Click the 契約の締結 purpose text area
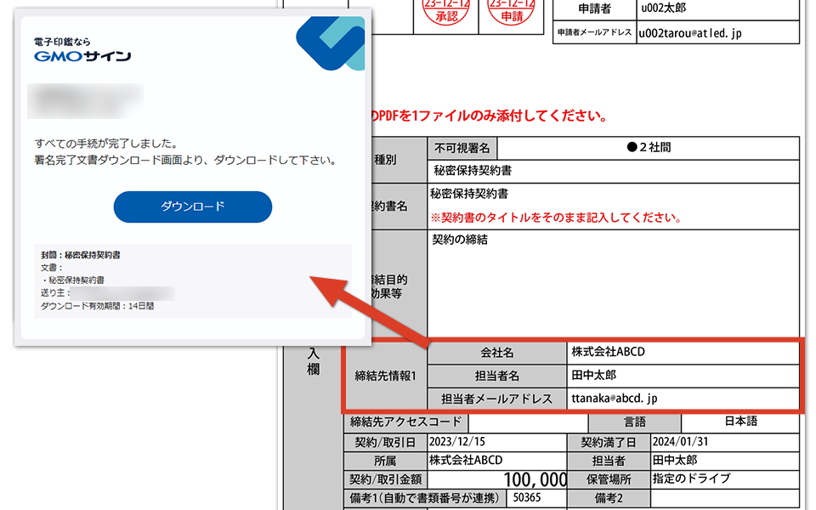Viewport: 816px width, 510px height. pyautogui.click(x=614, y=282)
